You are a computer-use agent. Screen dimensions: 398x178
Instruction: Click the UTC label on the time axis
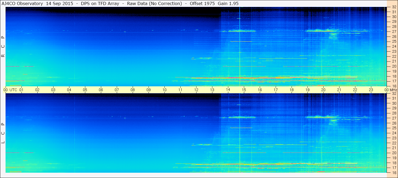(13, 90)
